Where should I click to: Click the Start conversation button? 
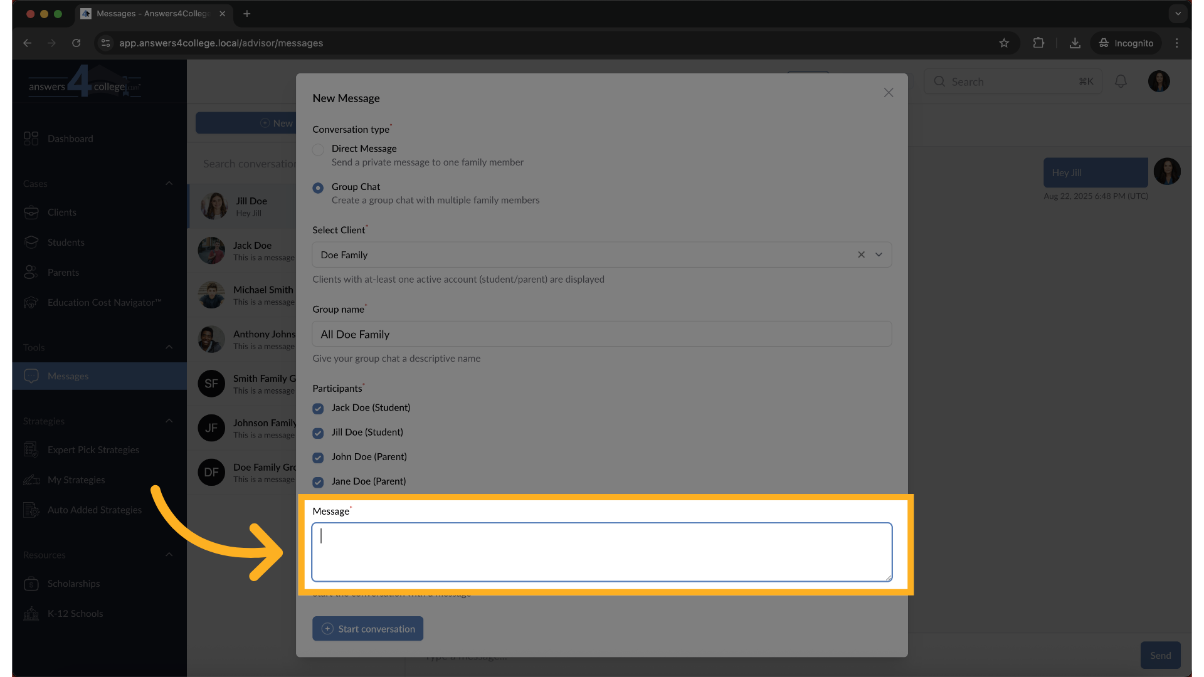pyautogui.click(x=368, y=629)
